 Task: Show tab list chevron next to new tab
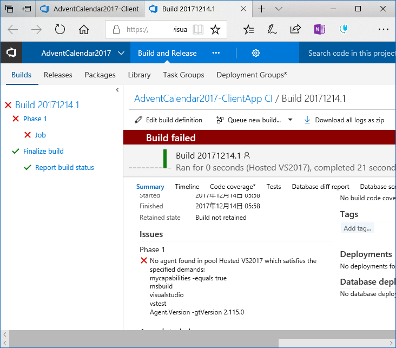click(279, 9)
